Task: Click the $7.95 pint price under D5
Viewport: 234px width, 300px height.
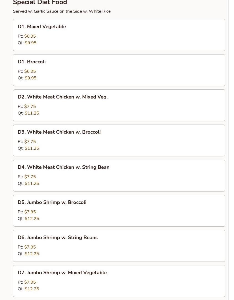Action: coord(30,212)
